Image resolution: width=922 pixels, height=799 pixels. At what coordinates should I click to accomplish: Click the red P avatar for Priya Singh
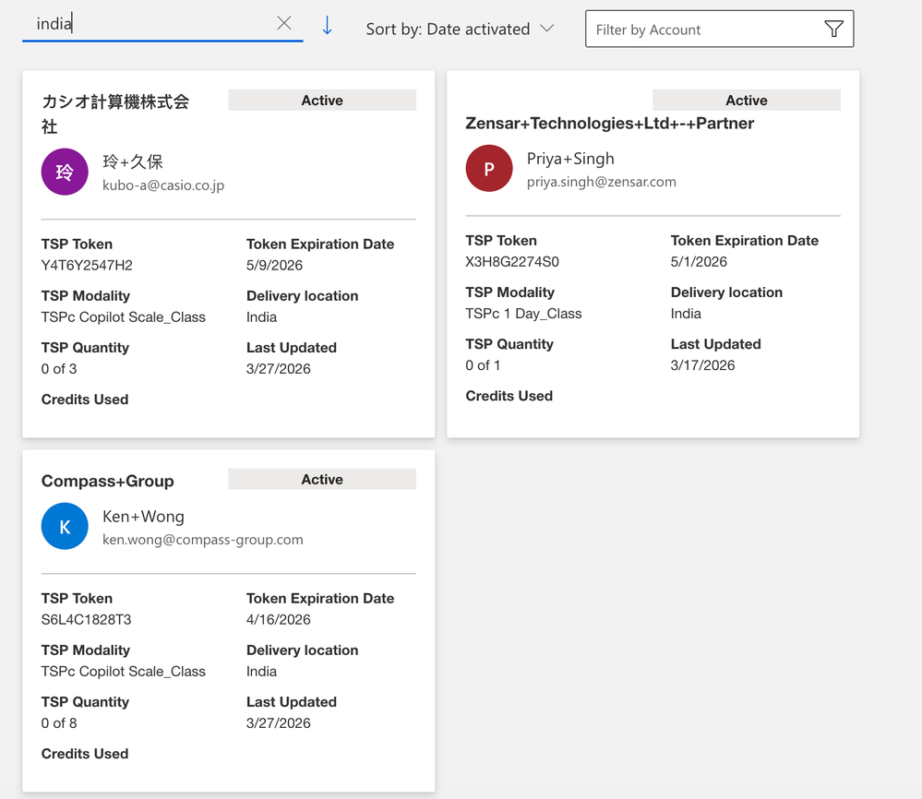489,168
